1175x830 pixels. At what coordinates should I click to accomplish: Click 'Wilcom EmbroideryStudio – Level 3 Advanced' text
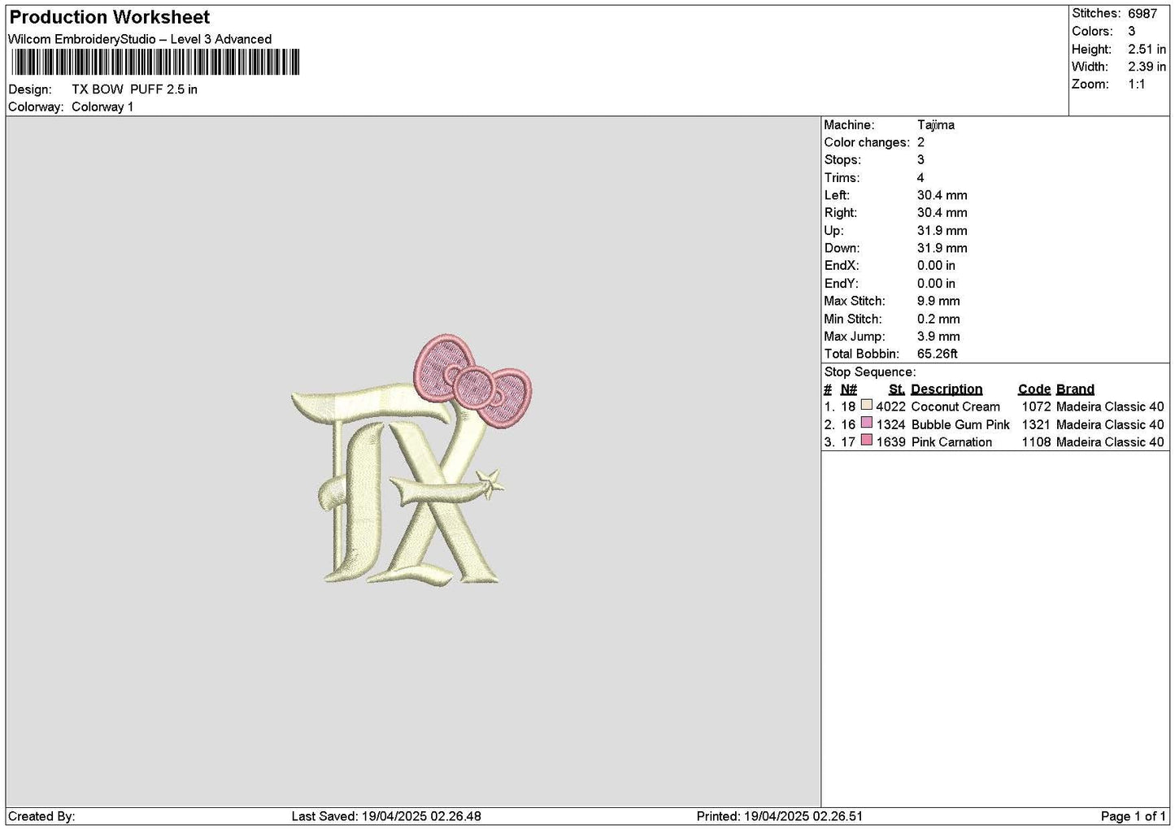pyautogui.click(x=140, y=39)
